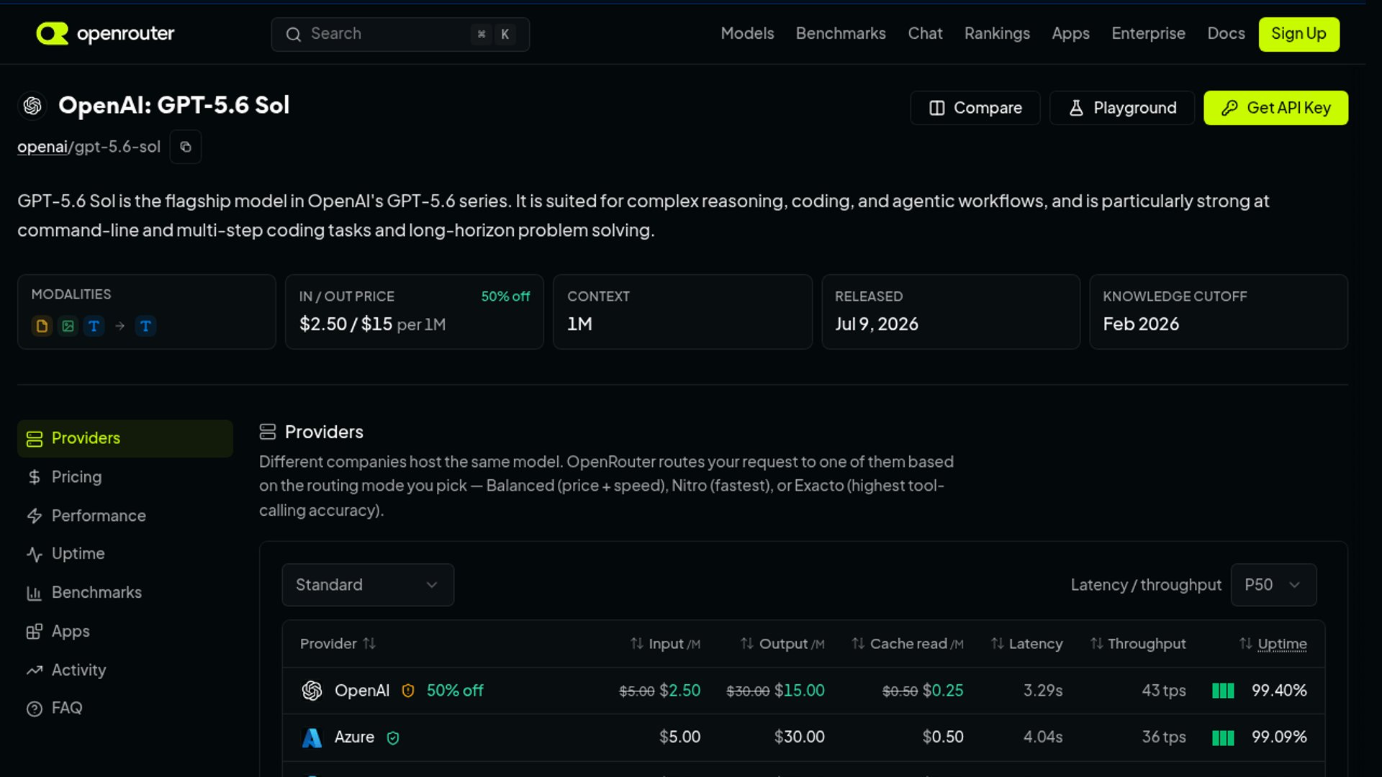Focus the Search input field
Screen dimensions: 1382x777
pyautogui.click(x=400, y=34)
